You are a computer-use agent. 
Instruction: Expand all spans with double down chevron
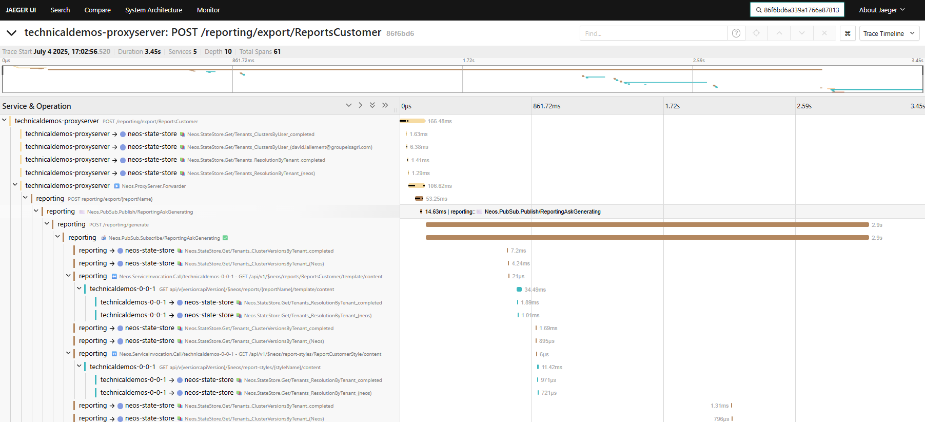(372, 105)
